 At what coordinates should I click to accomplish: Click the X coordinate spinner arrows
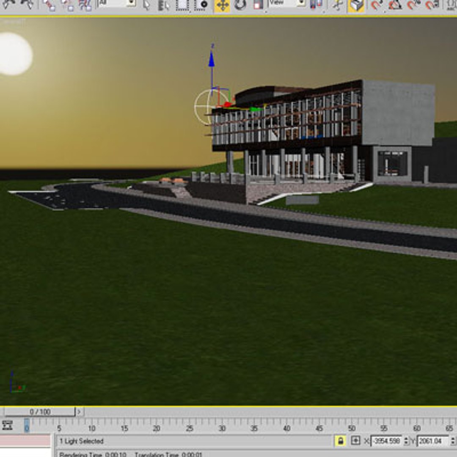click(x=406, y=441)
